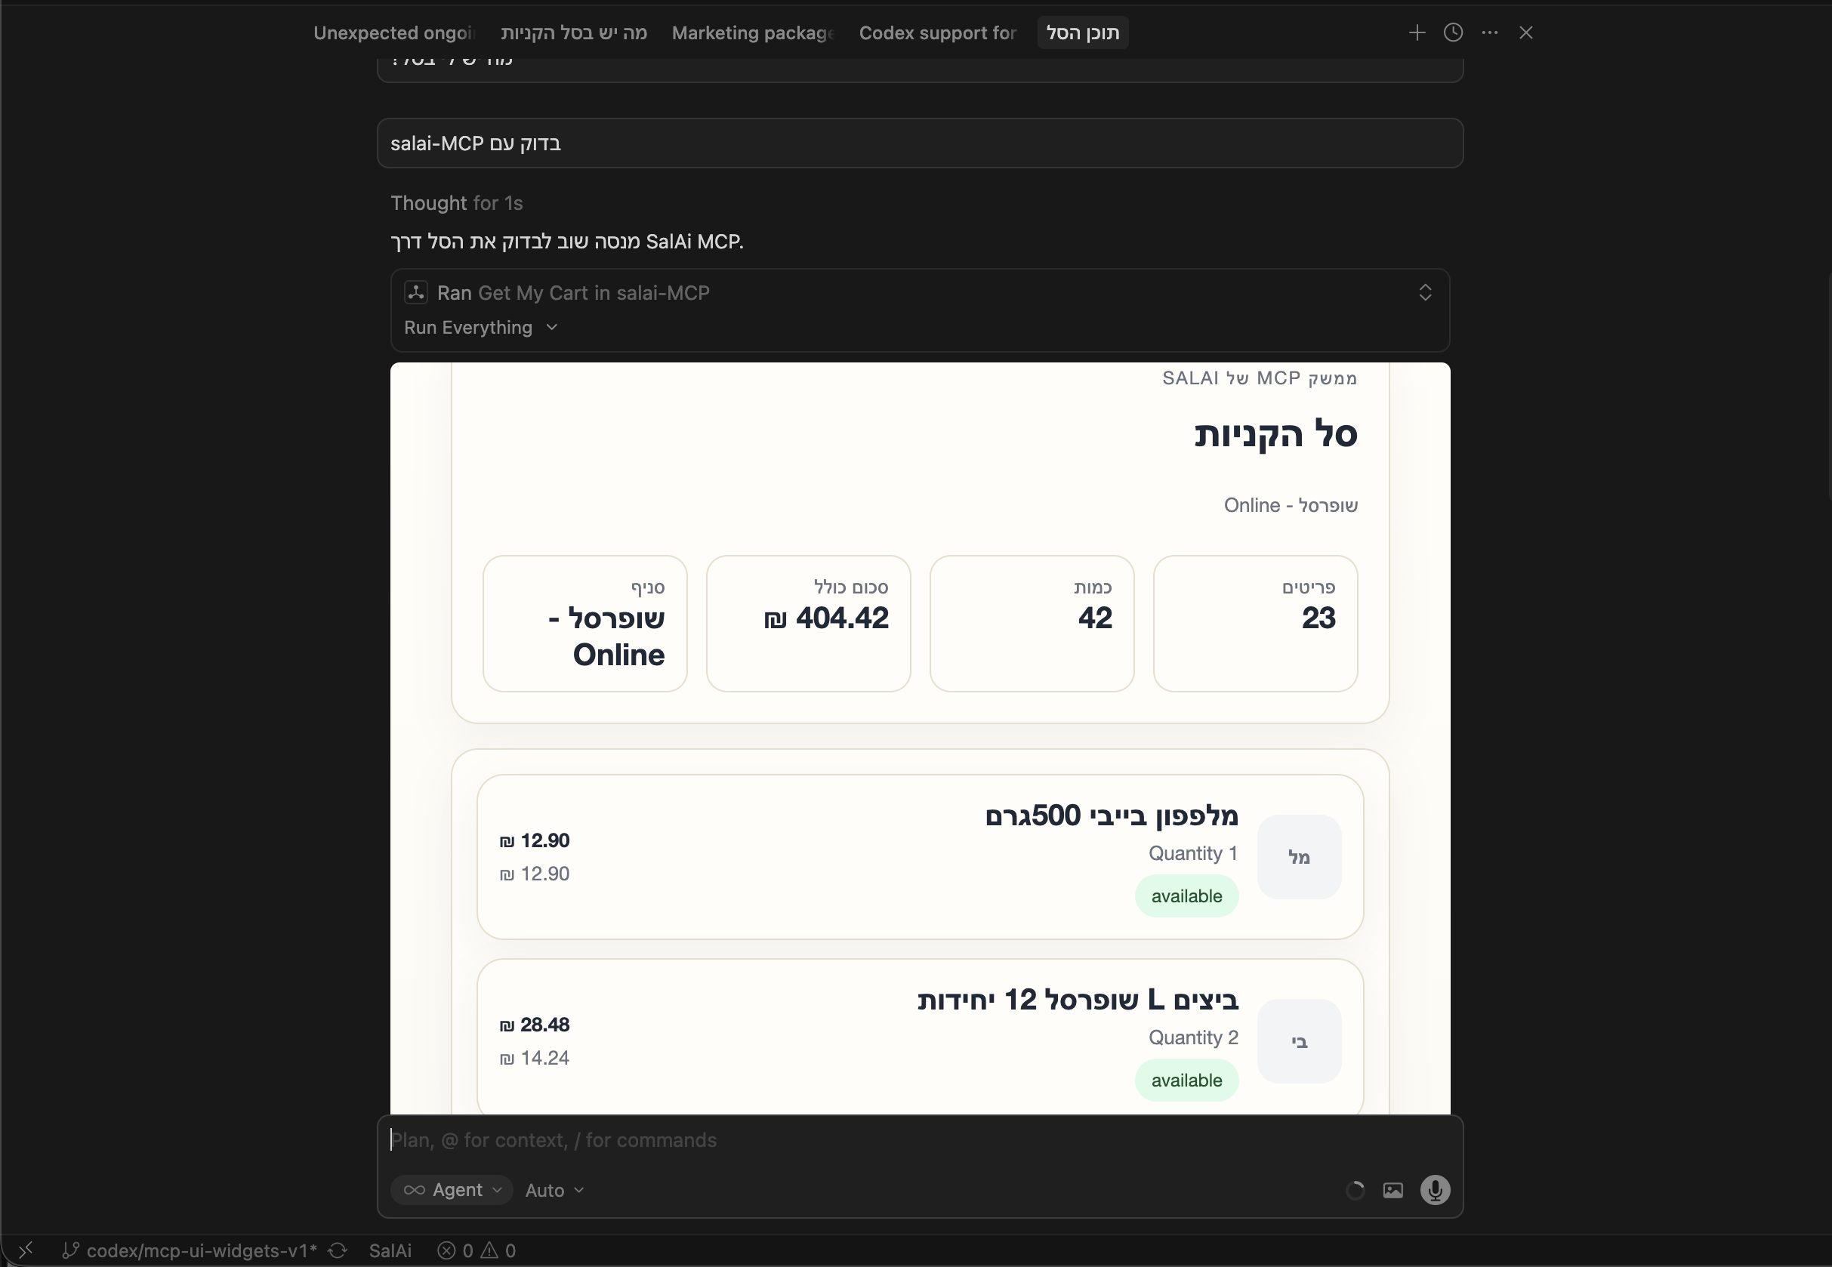Open the more options menu
The height and width of the screenshot is (1267, 1832).
1489,32
